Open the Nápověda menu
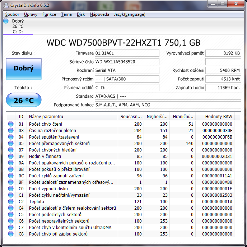Image resolution: width=247 pixels, height=247 pixels. 99,14
